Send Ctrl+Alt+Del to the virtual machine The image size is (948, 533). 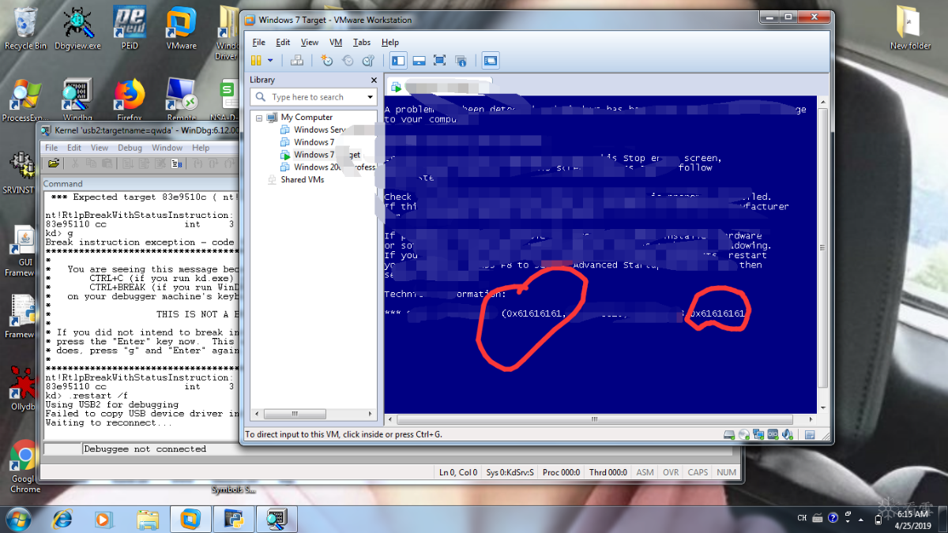[x=297, y=60]
